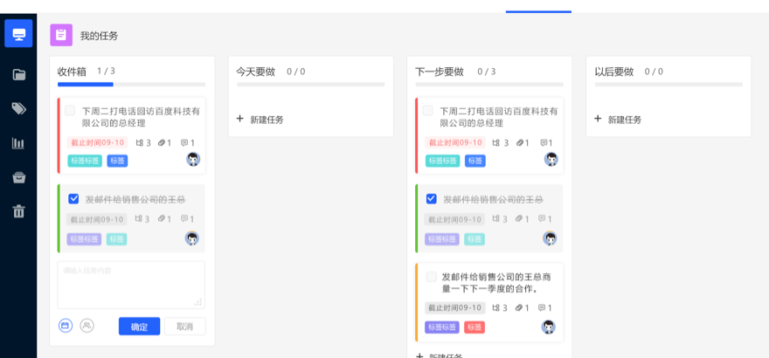
Task: Click the assign members icon below input
Action: tap(87, 325)
